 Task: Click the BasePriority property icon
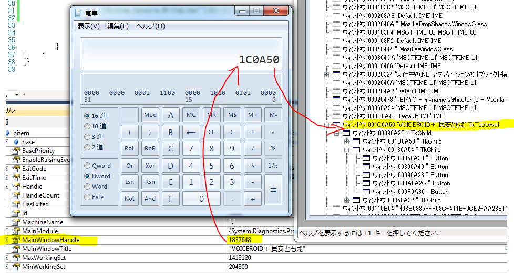point(15,151)
